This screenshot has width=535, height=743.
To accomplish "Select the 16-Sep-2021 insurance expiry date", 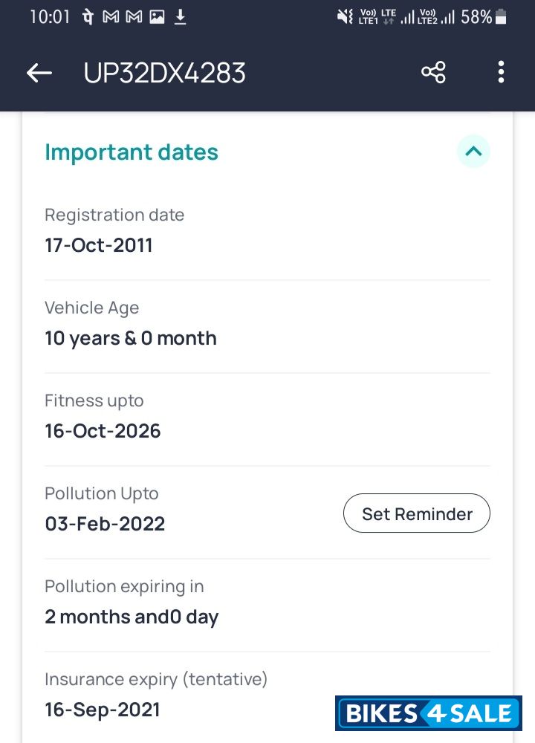I will 103,710.
